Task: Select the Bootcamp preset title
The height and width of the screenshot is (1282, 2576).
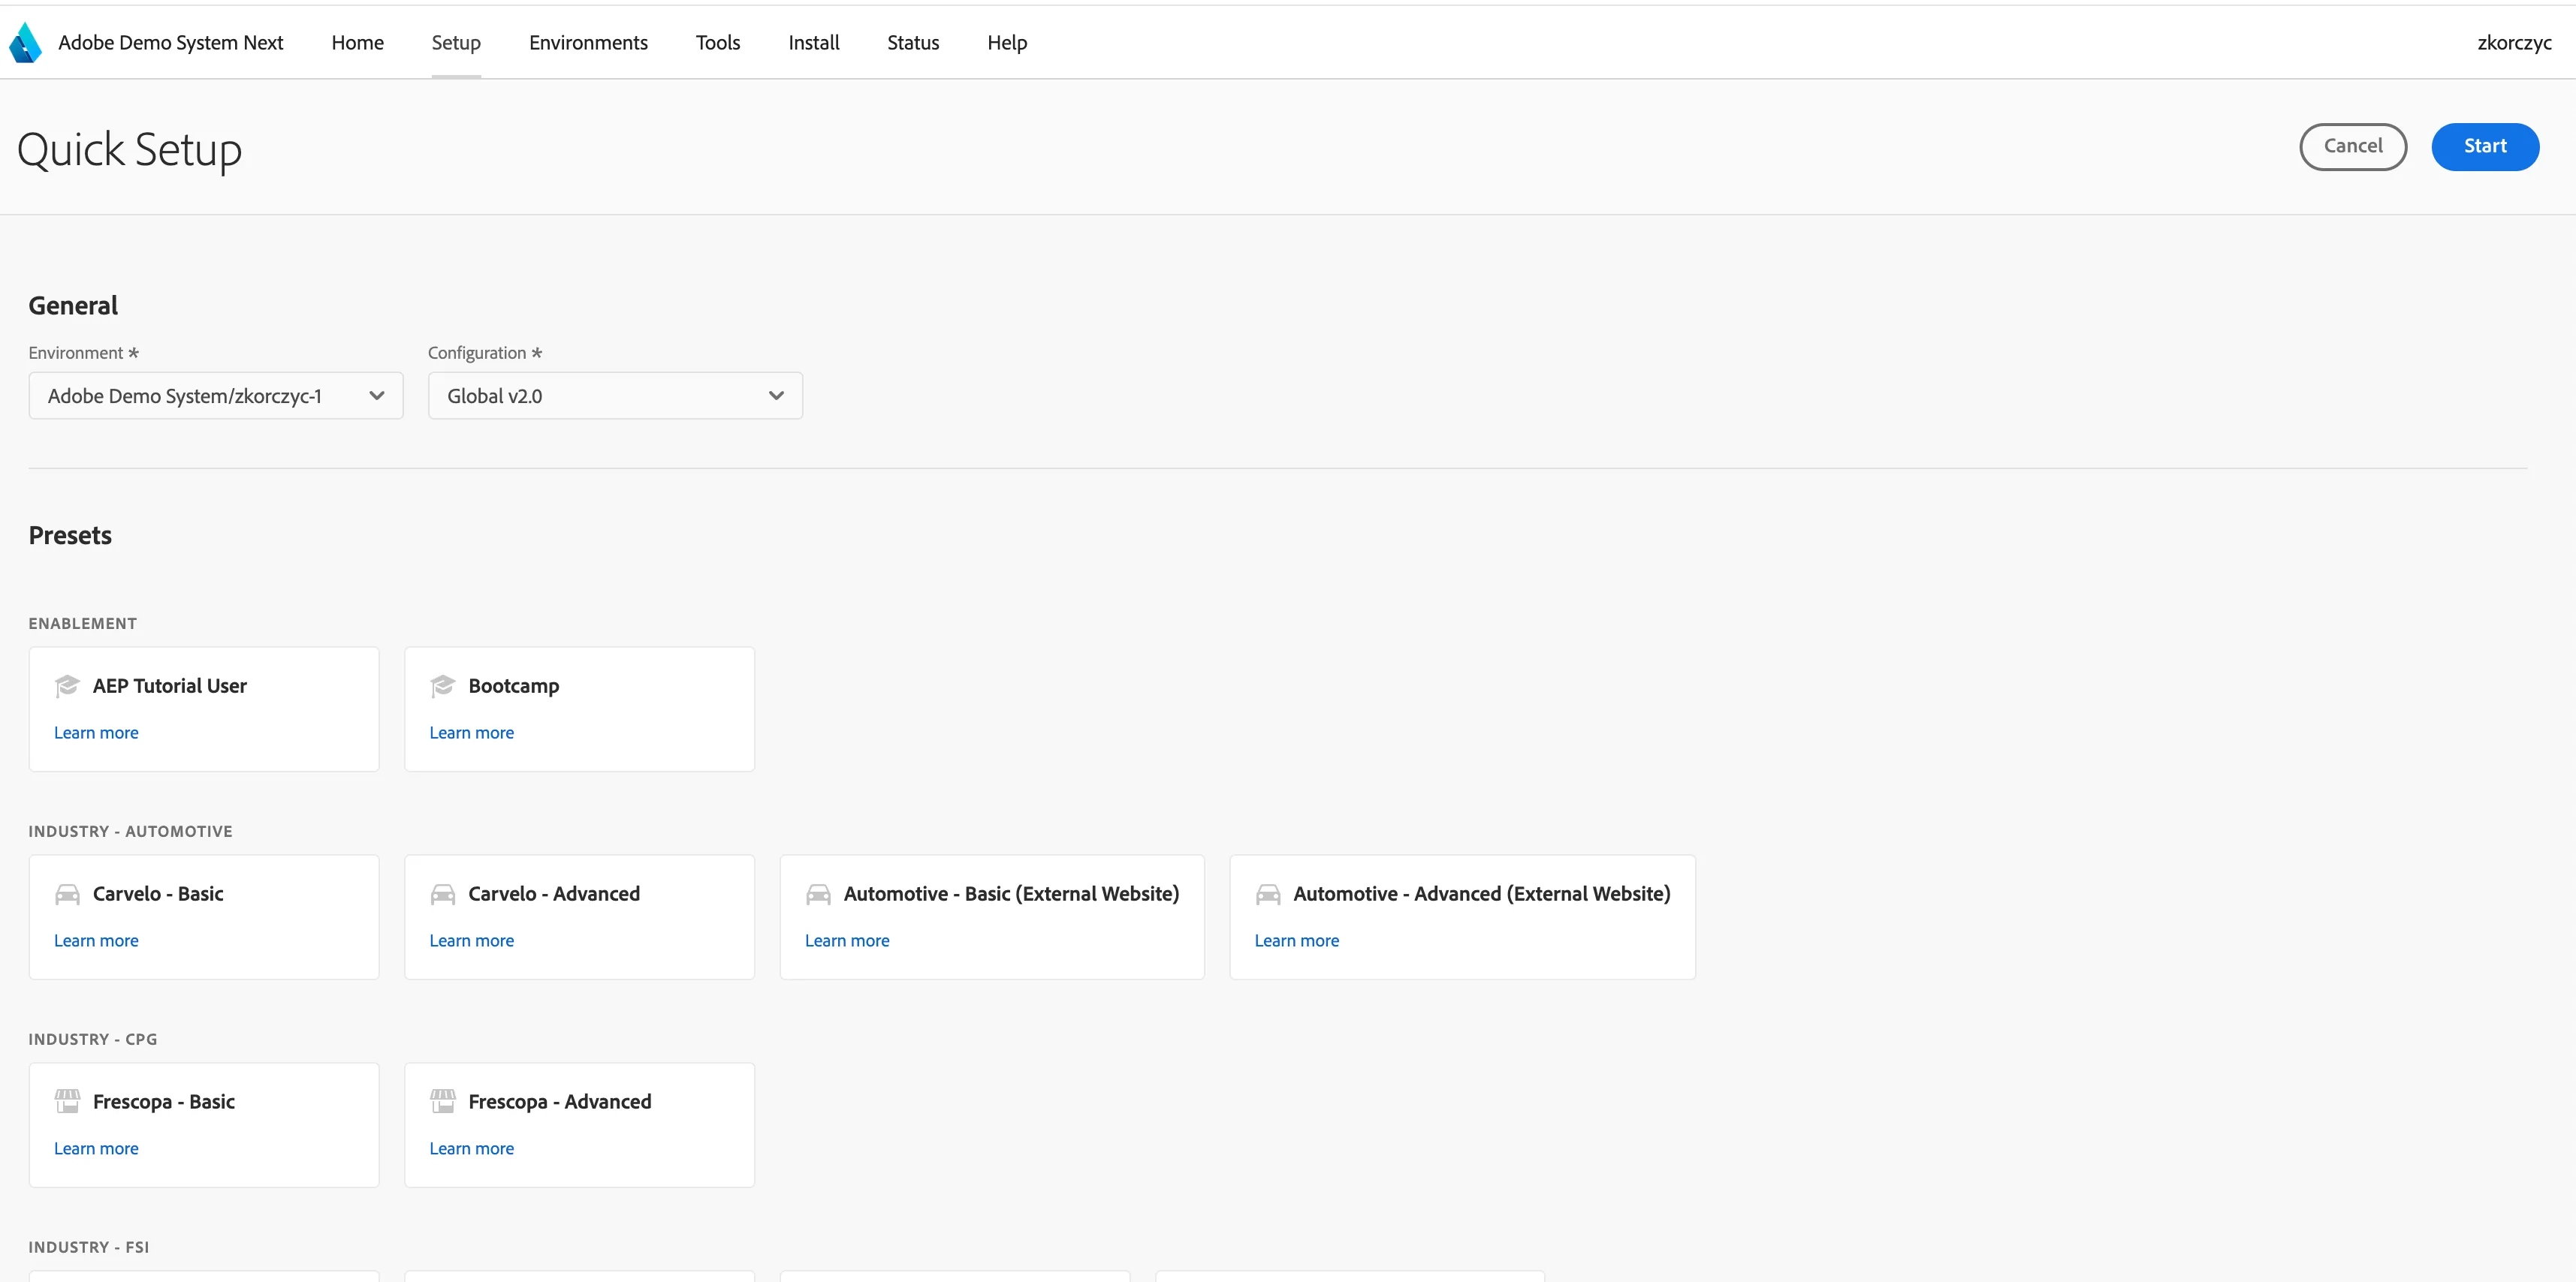Action: 514,687
